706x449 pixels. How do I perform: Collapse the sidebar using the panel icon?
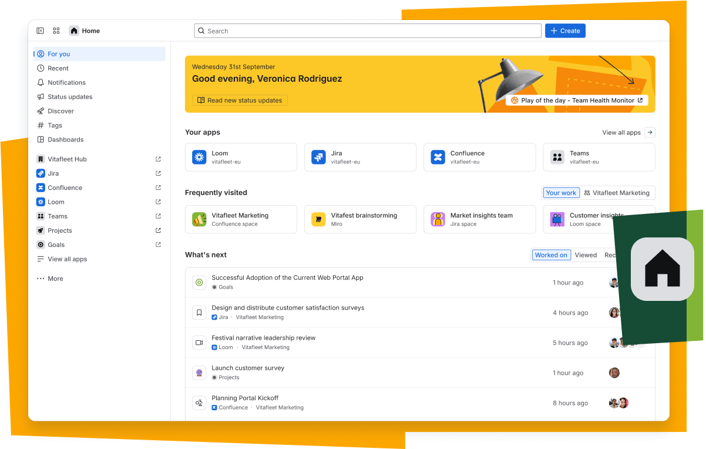[x=41, y=31]
